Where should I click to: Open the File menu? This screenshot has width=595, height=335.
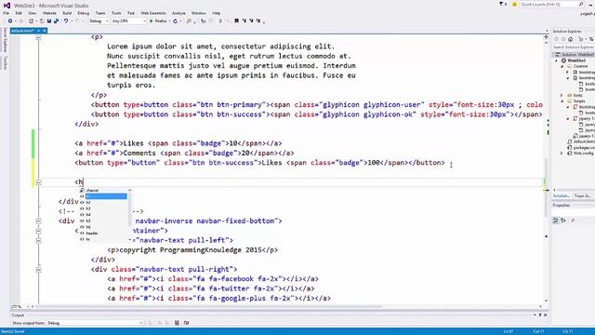point(7,13)
